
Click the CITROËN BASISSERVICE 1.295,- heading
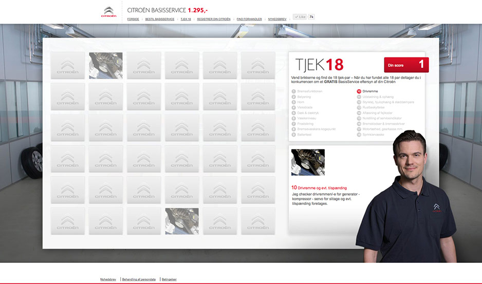[x=168, y=10]
